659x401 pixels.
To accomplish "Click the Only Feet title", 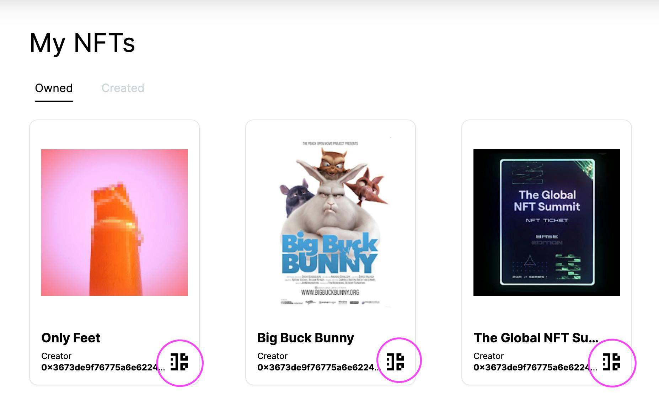I will pyautogui.click(x=71, y=338).
